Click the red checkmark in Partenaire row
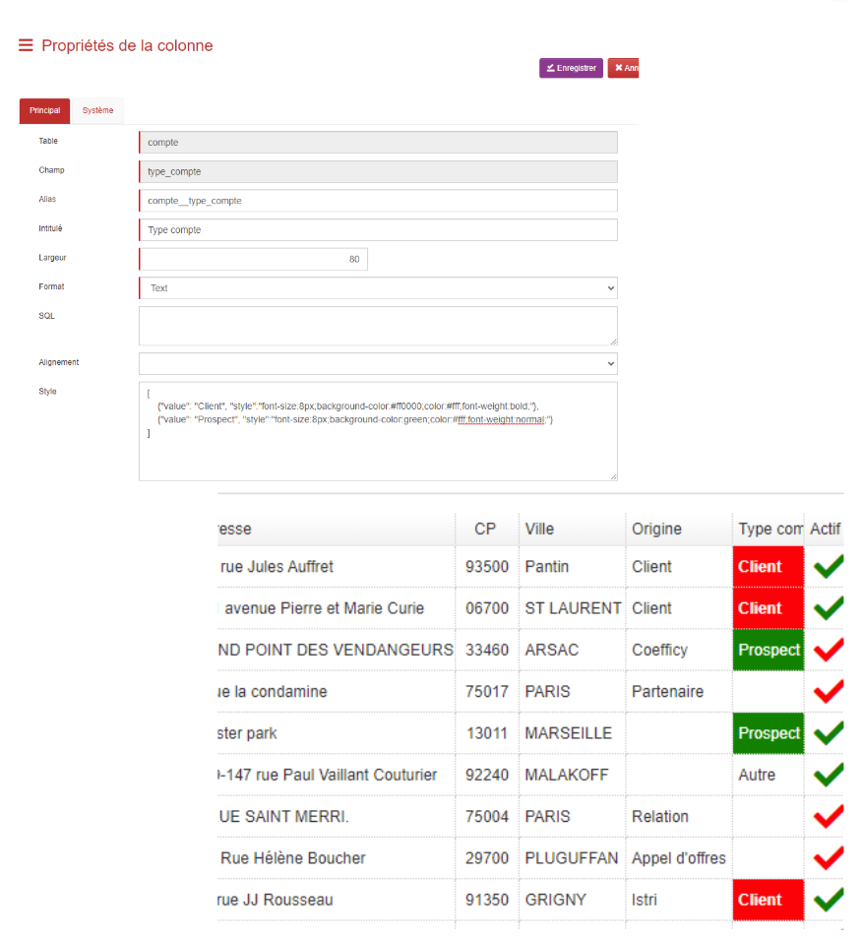 pyautogui.click(x=828, y=691)
